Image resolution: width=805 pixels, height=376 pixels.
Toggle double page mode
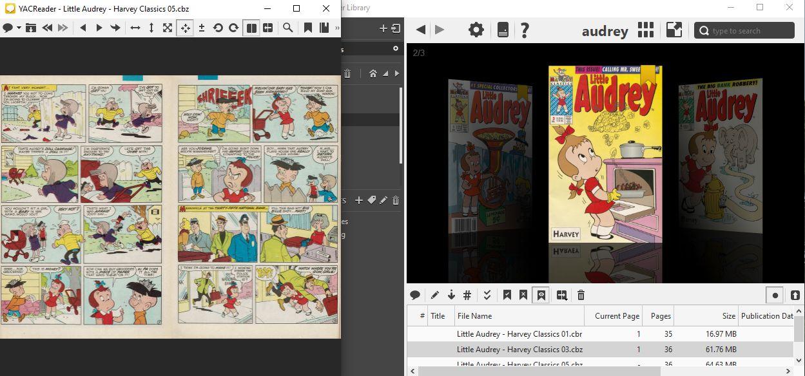click(251, 28)
